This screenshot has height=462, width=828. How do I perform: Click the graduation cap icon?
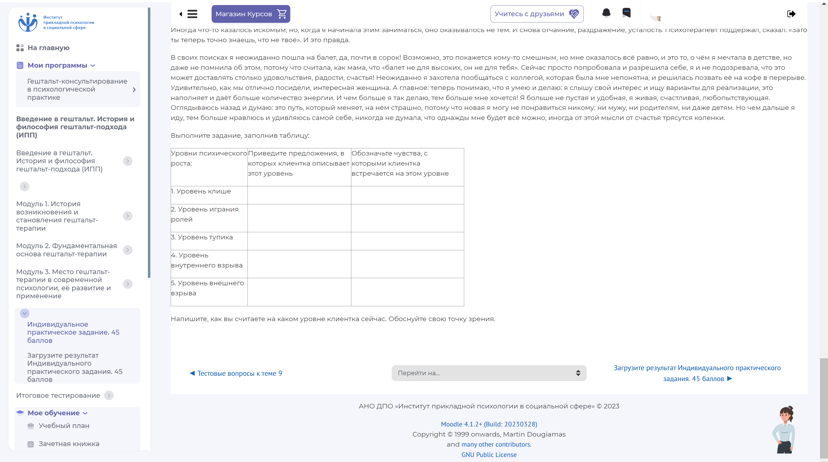tap(20, 413)
